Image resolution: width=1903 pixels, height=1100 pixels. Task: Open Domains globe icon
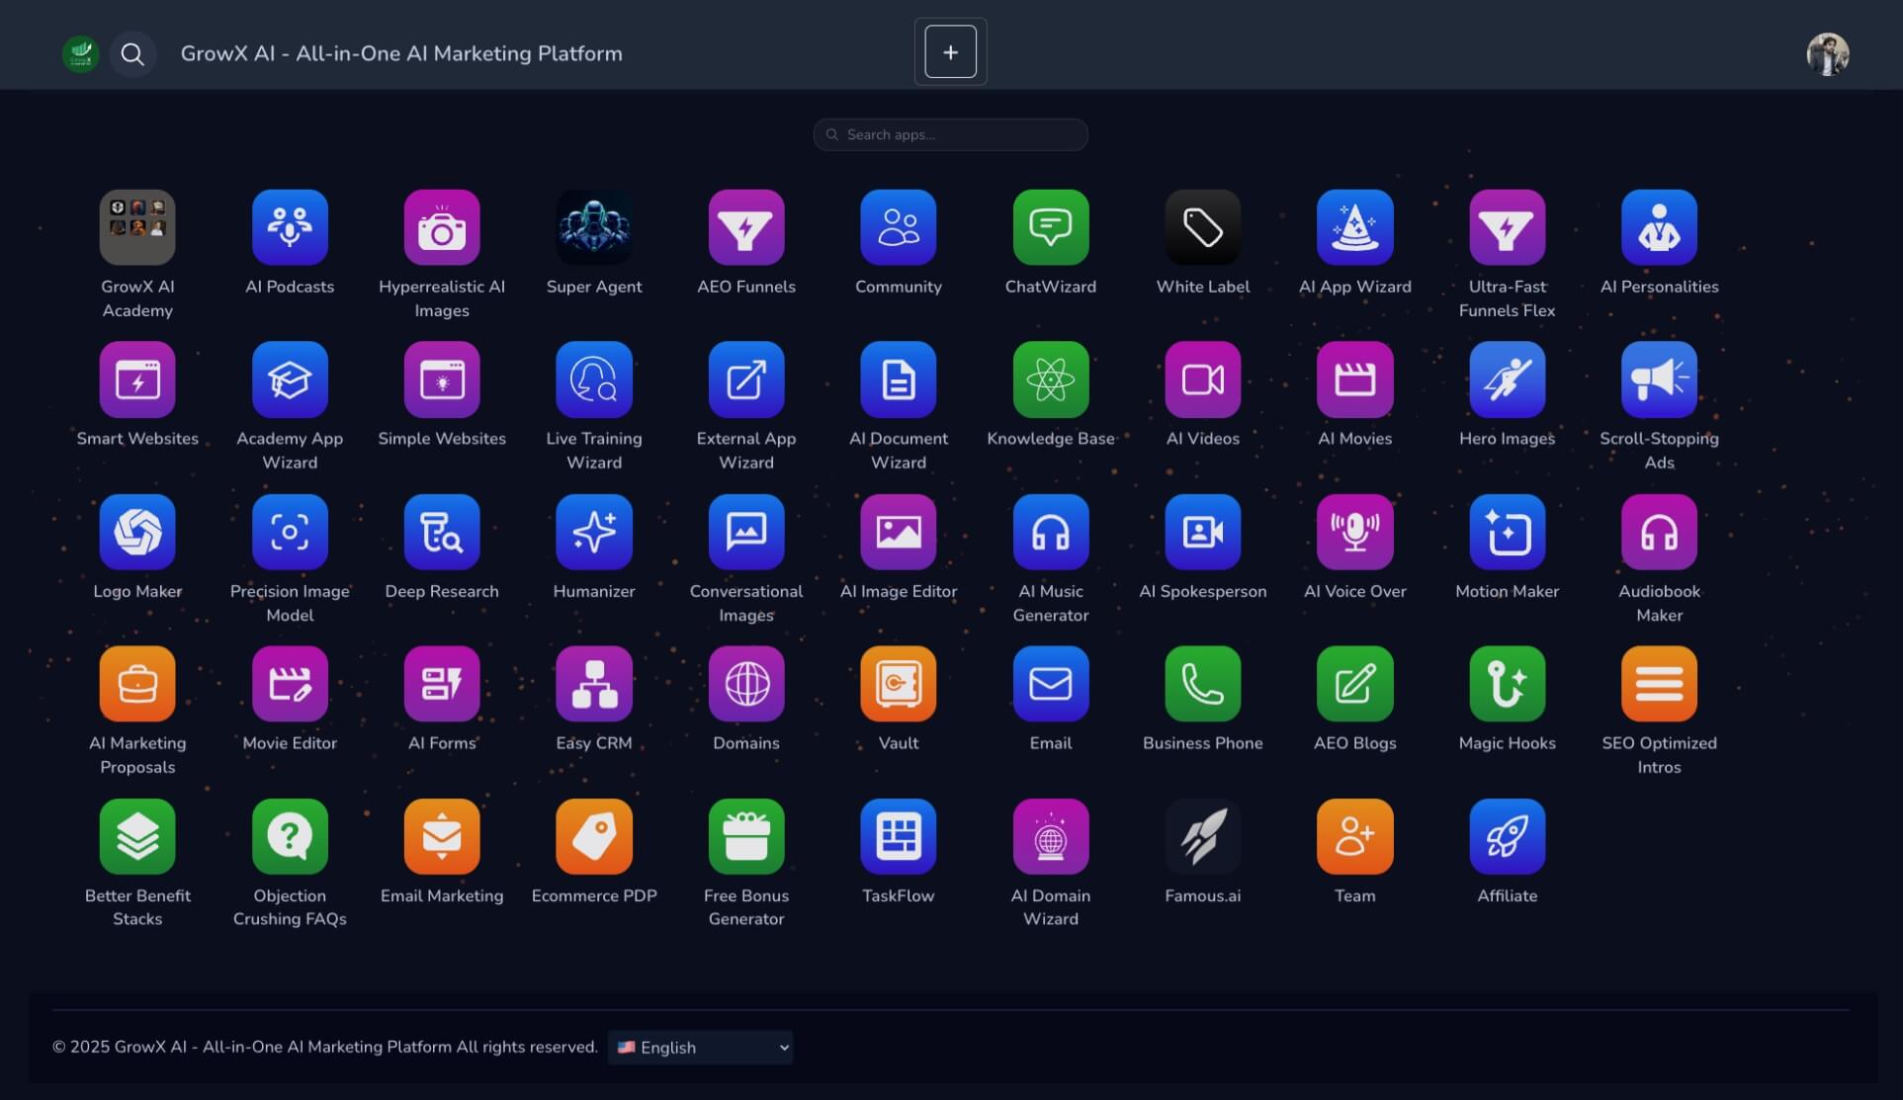pyautogui.click(x=746, y=684)
